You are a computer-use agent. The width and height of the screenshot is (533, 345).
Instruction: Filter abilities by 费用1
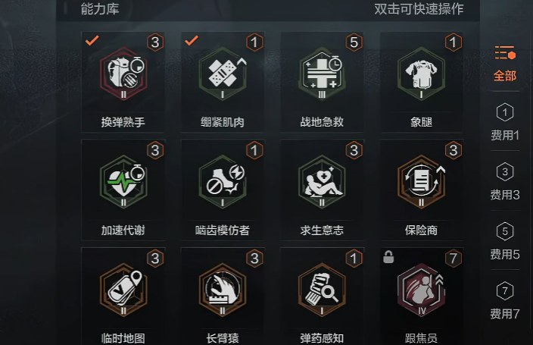coord(505,122)
